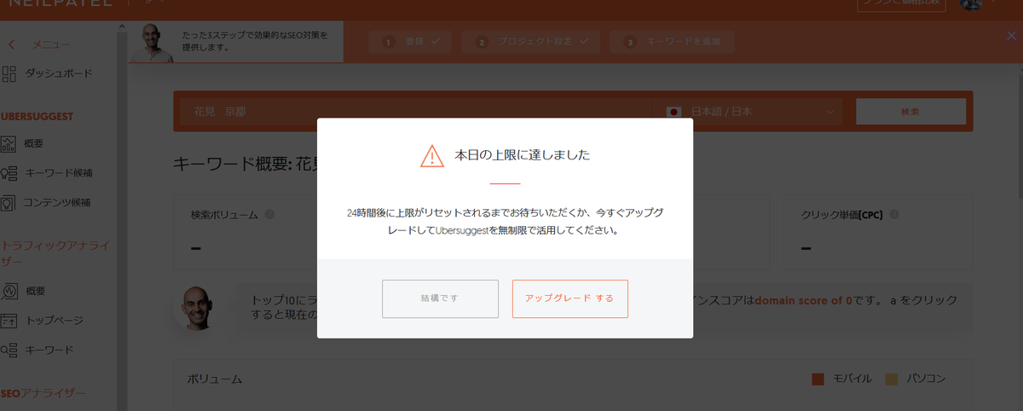Open the ダッシュボード grid icon
This screenshot has height=411, width=1023.
point(9,74)
